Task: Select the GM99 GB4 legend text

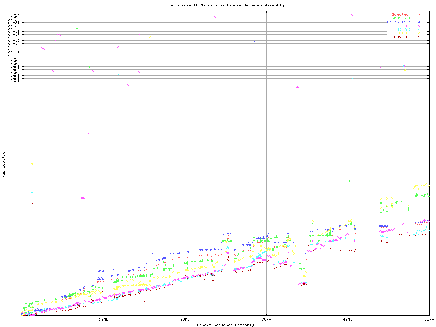Action: click(x=401, y=18)
